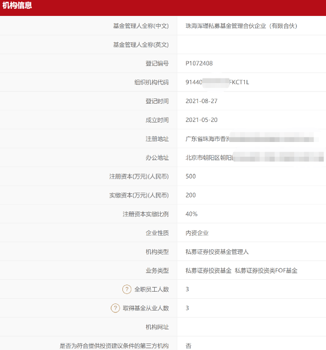Click the 机构网址 label
The image size is (326, 350).
pyautogui.click(x=157, y=327)
